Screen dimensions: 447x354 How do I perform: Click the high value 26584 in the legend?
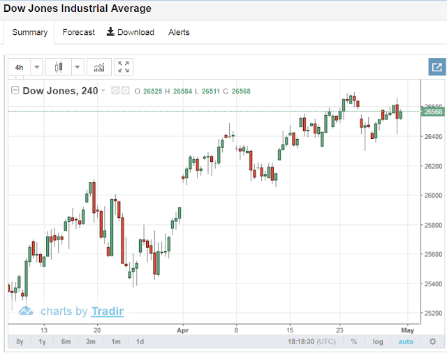pyautogui.click(x=182, y=91)
